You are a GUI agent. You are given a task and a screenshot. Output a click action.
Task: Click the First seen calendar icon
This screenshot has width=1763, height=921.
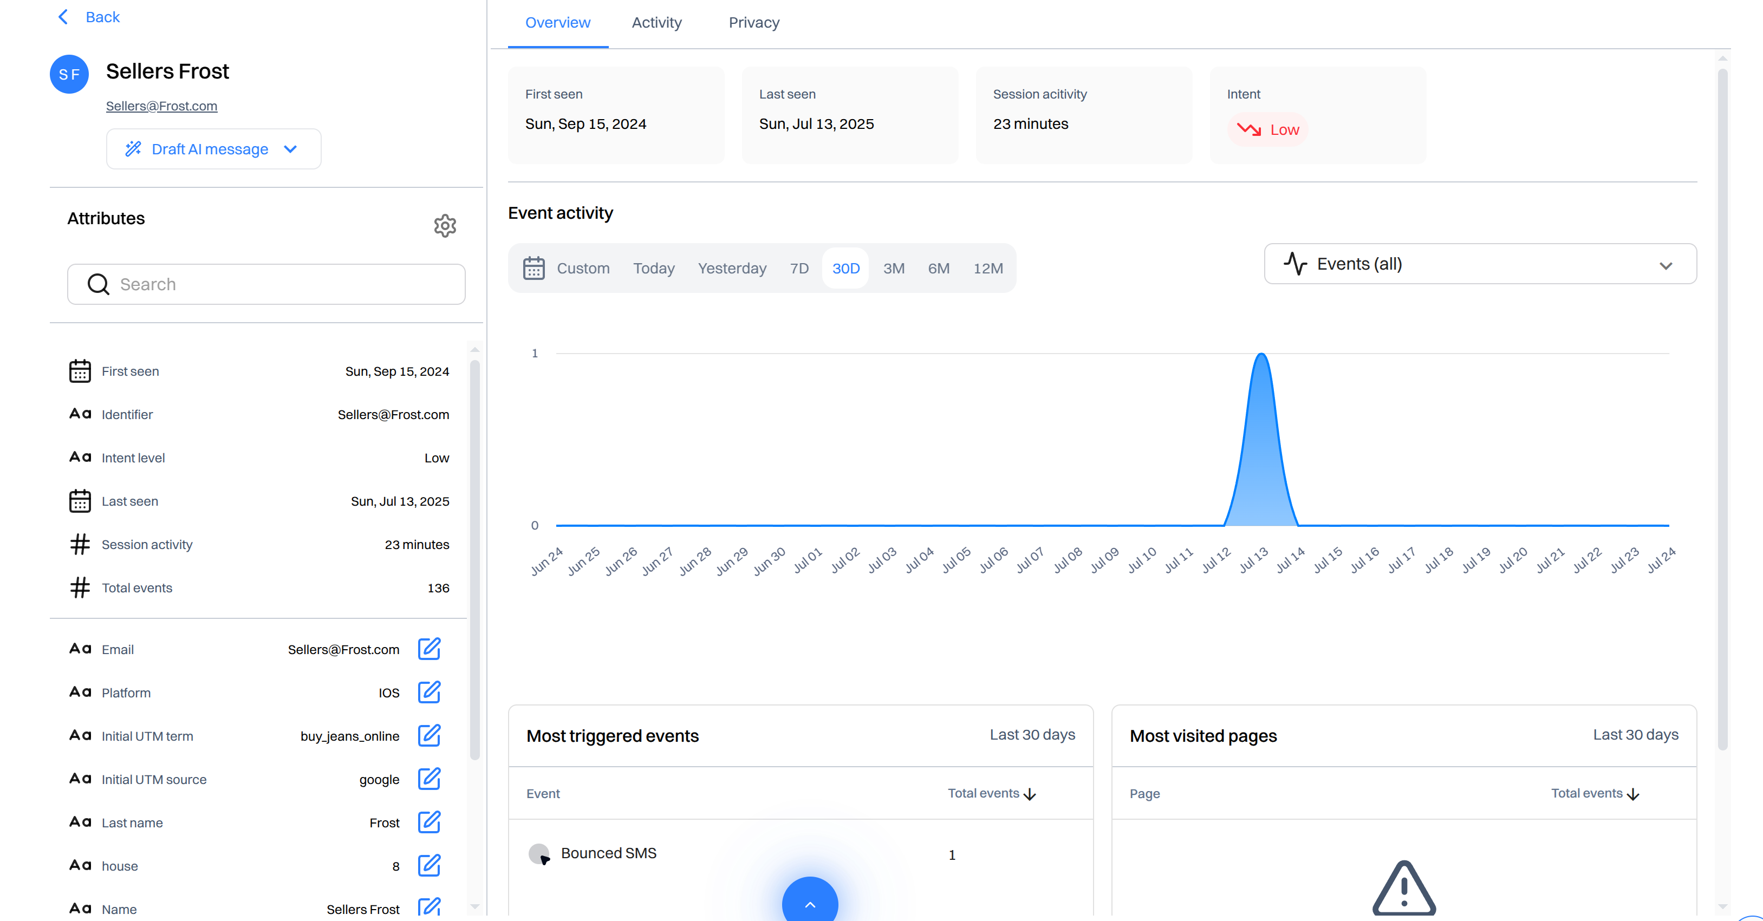tap(80, 371)
